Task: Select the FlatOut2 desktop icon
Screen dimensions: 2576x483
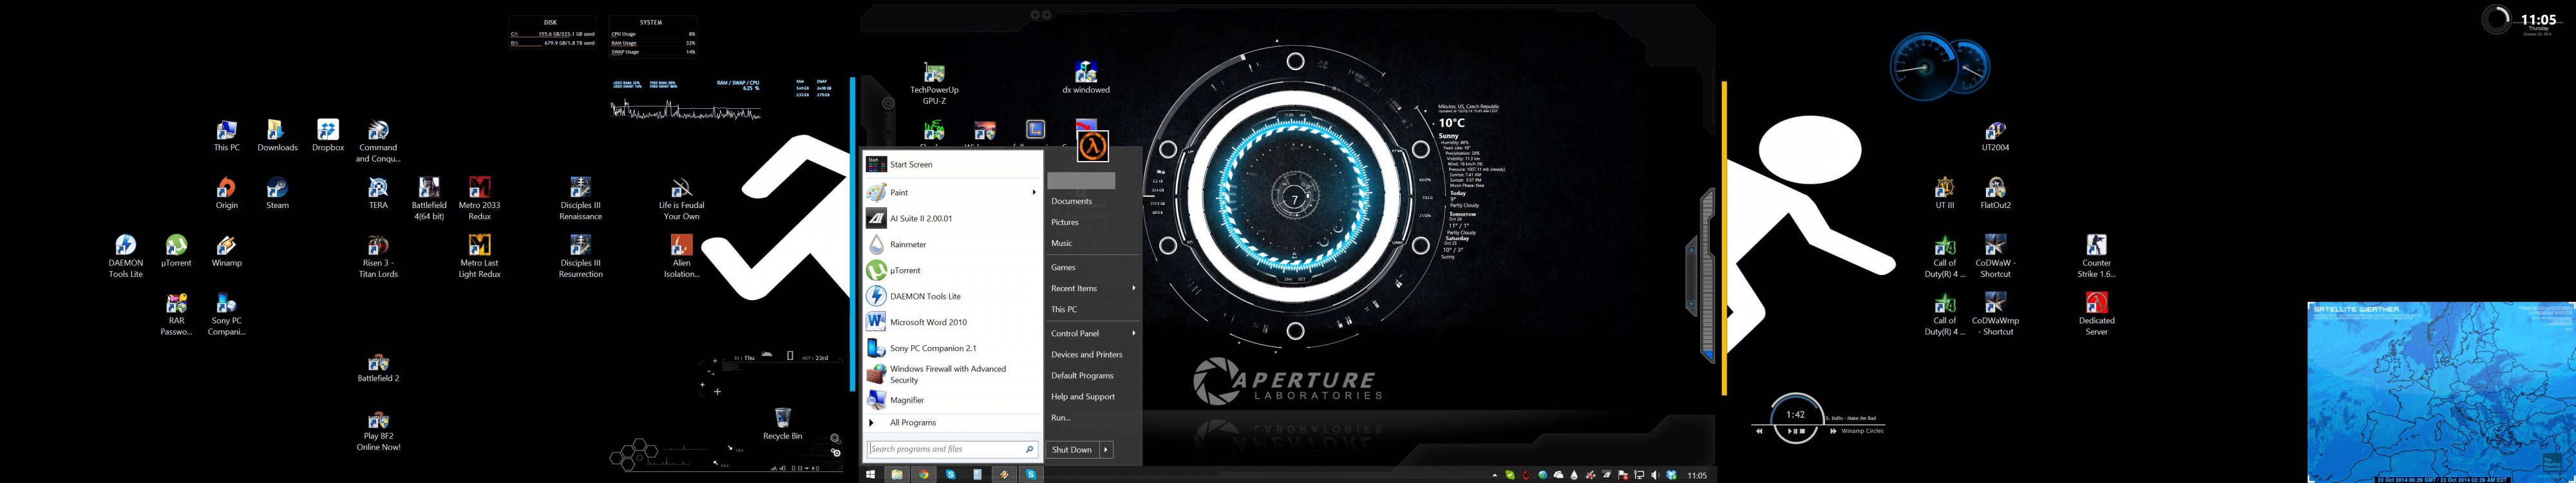Action: coord(1995,193)
